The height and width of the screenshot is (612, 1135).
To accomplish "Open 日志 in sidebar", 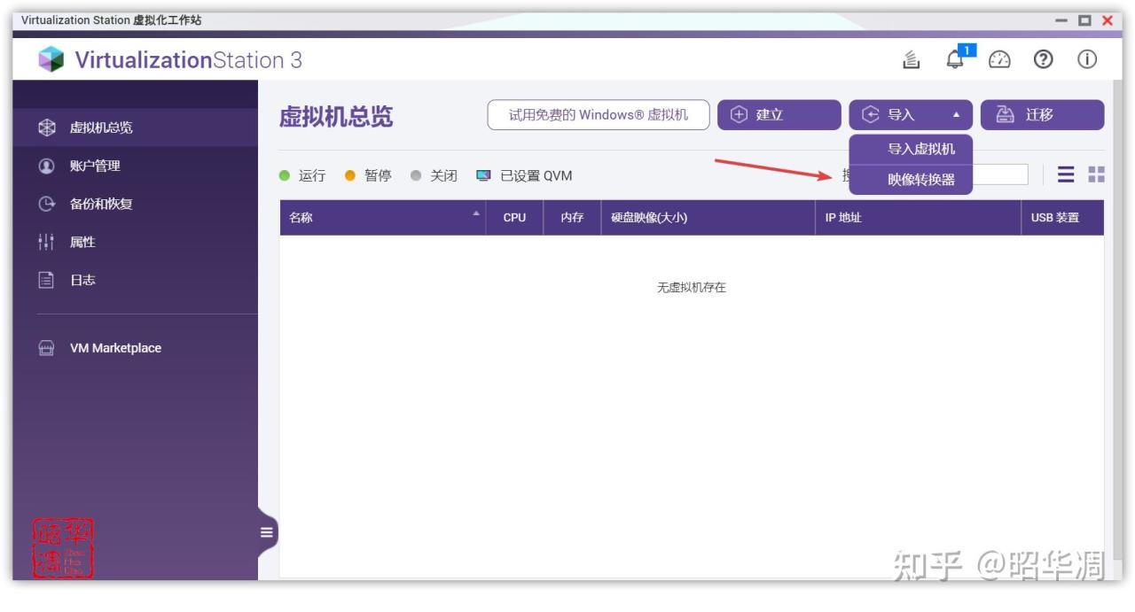I will 135,280.
